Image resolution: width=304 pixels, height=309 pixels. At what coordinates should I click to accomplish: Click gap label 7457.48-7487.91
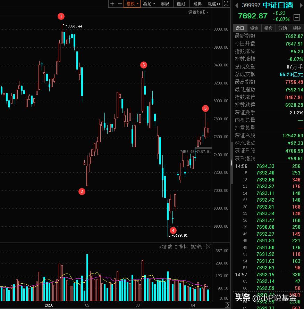[195, 152]
